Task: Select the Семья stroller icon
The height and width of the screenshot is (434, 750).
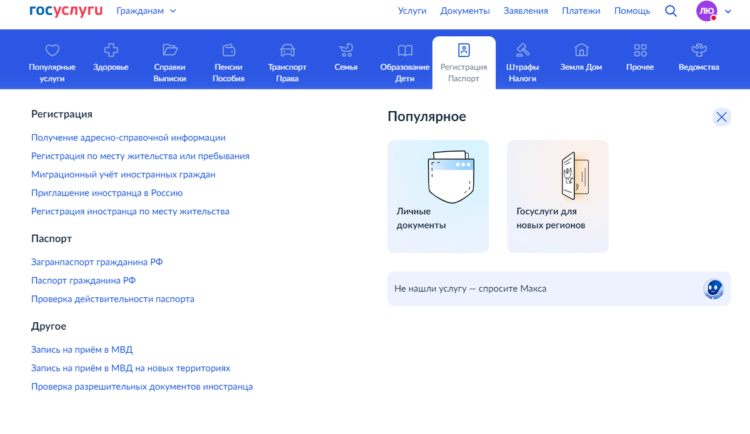Action: coord(346,50)
